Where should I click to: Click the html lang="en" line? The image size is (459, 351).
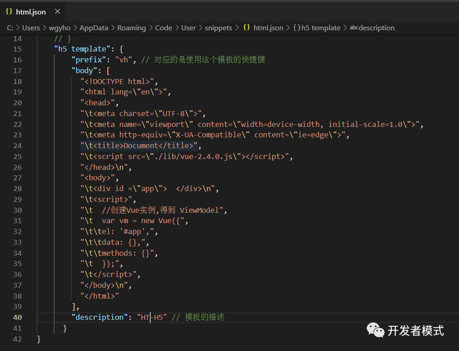(x=124, y=92)
